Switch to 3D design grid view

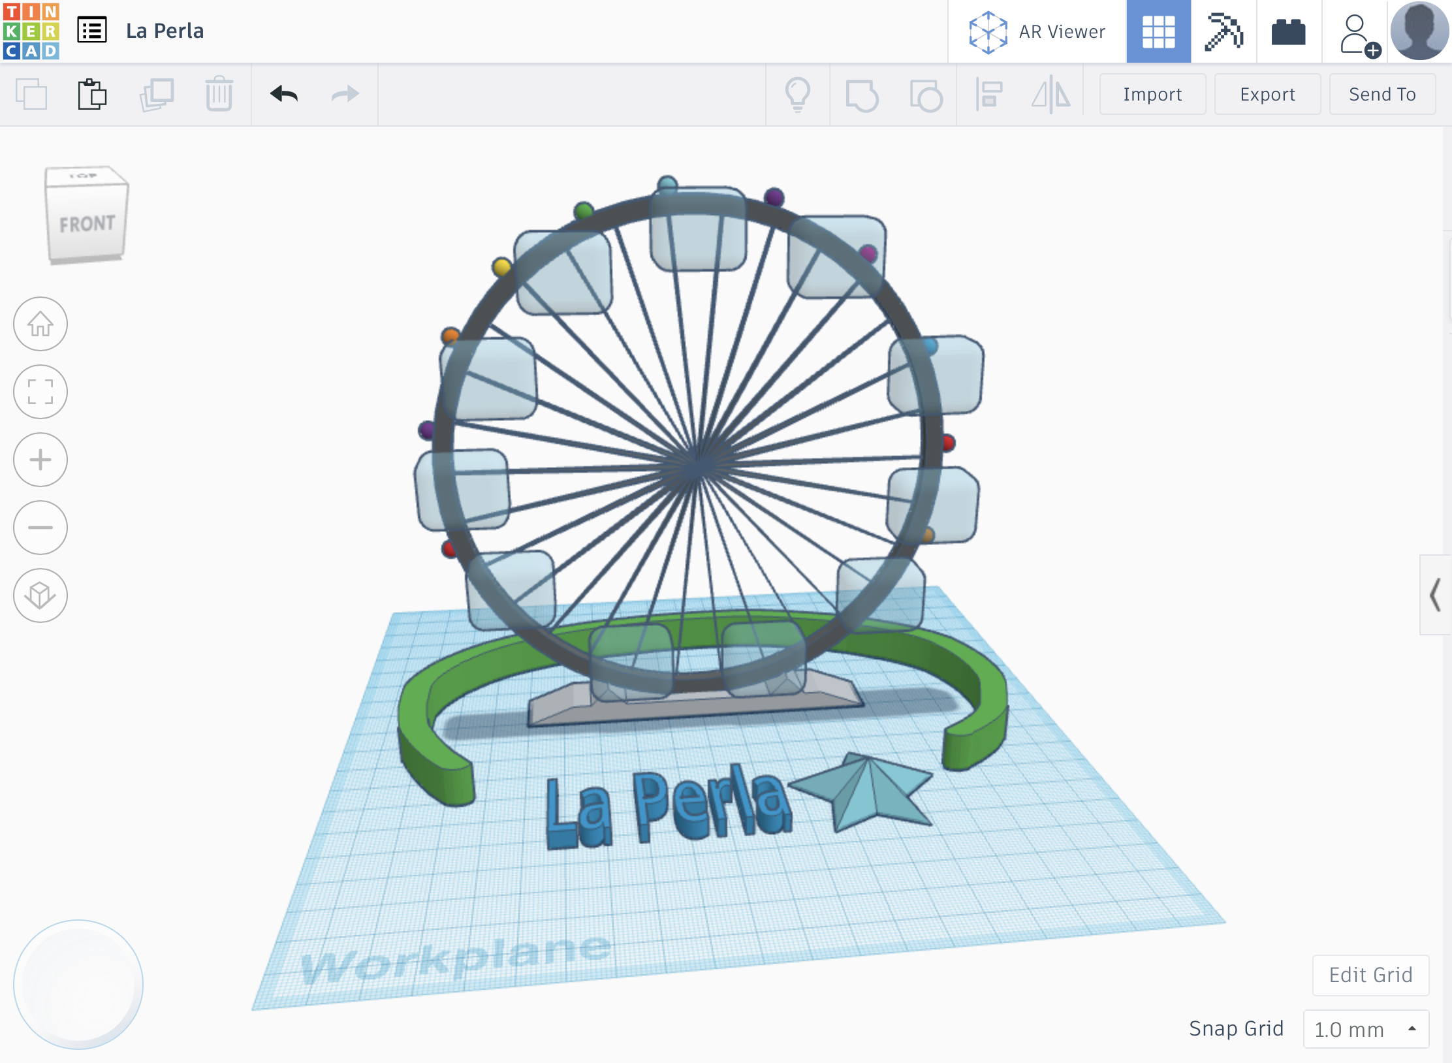point(1159,31)
